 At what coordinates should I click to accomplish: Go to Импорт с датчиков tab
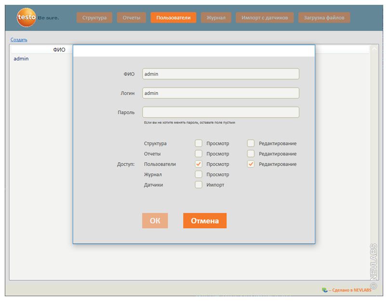(265, 18)
